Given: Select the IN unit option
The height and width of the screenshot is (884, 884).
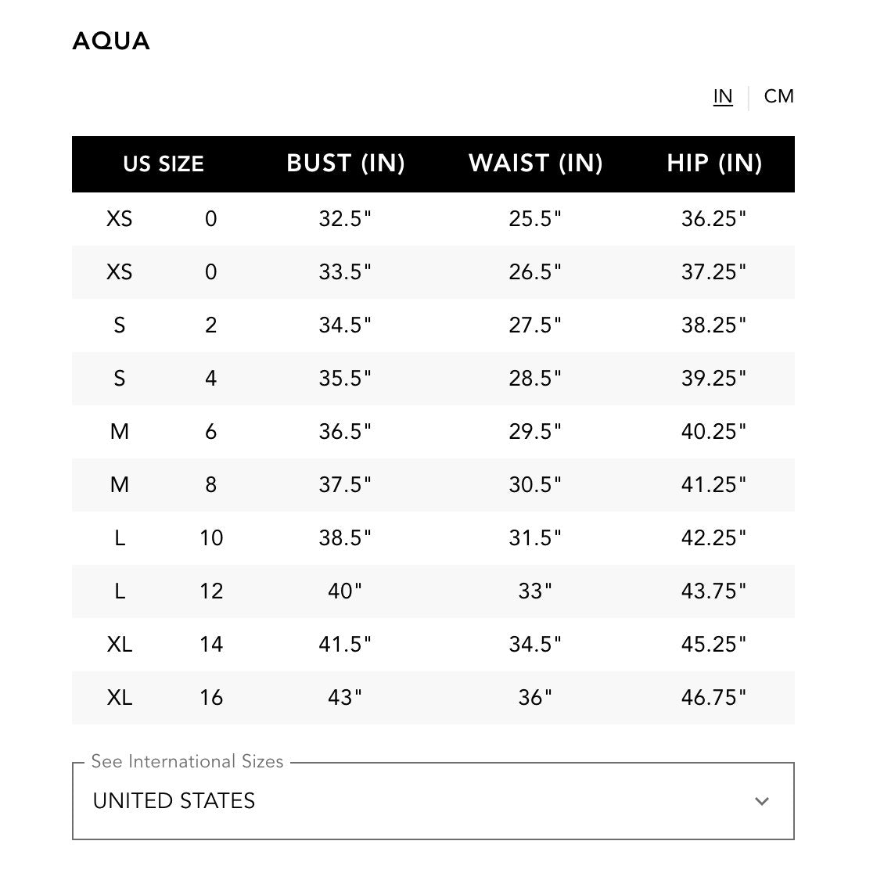Looking at the screenshot, I should coord(723,96).
